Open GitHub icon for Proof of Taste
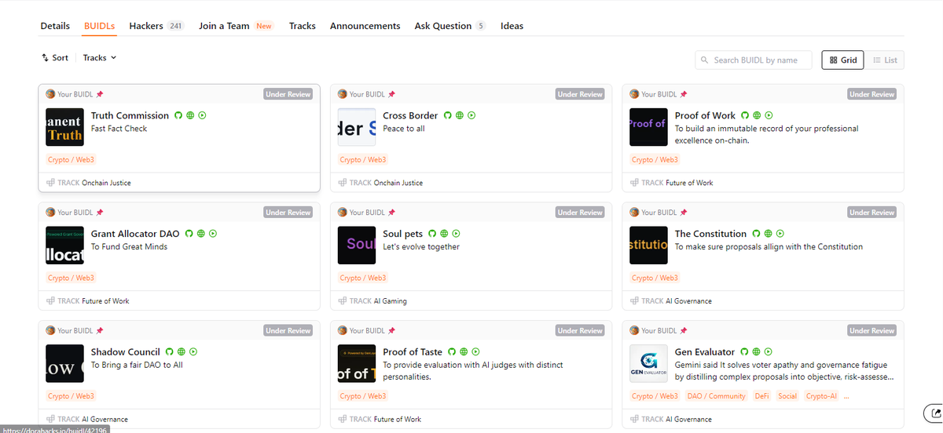This screenshot has width=943, height=433. click(451, 352)
